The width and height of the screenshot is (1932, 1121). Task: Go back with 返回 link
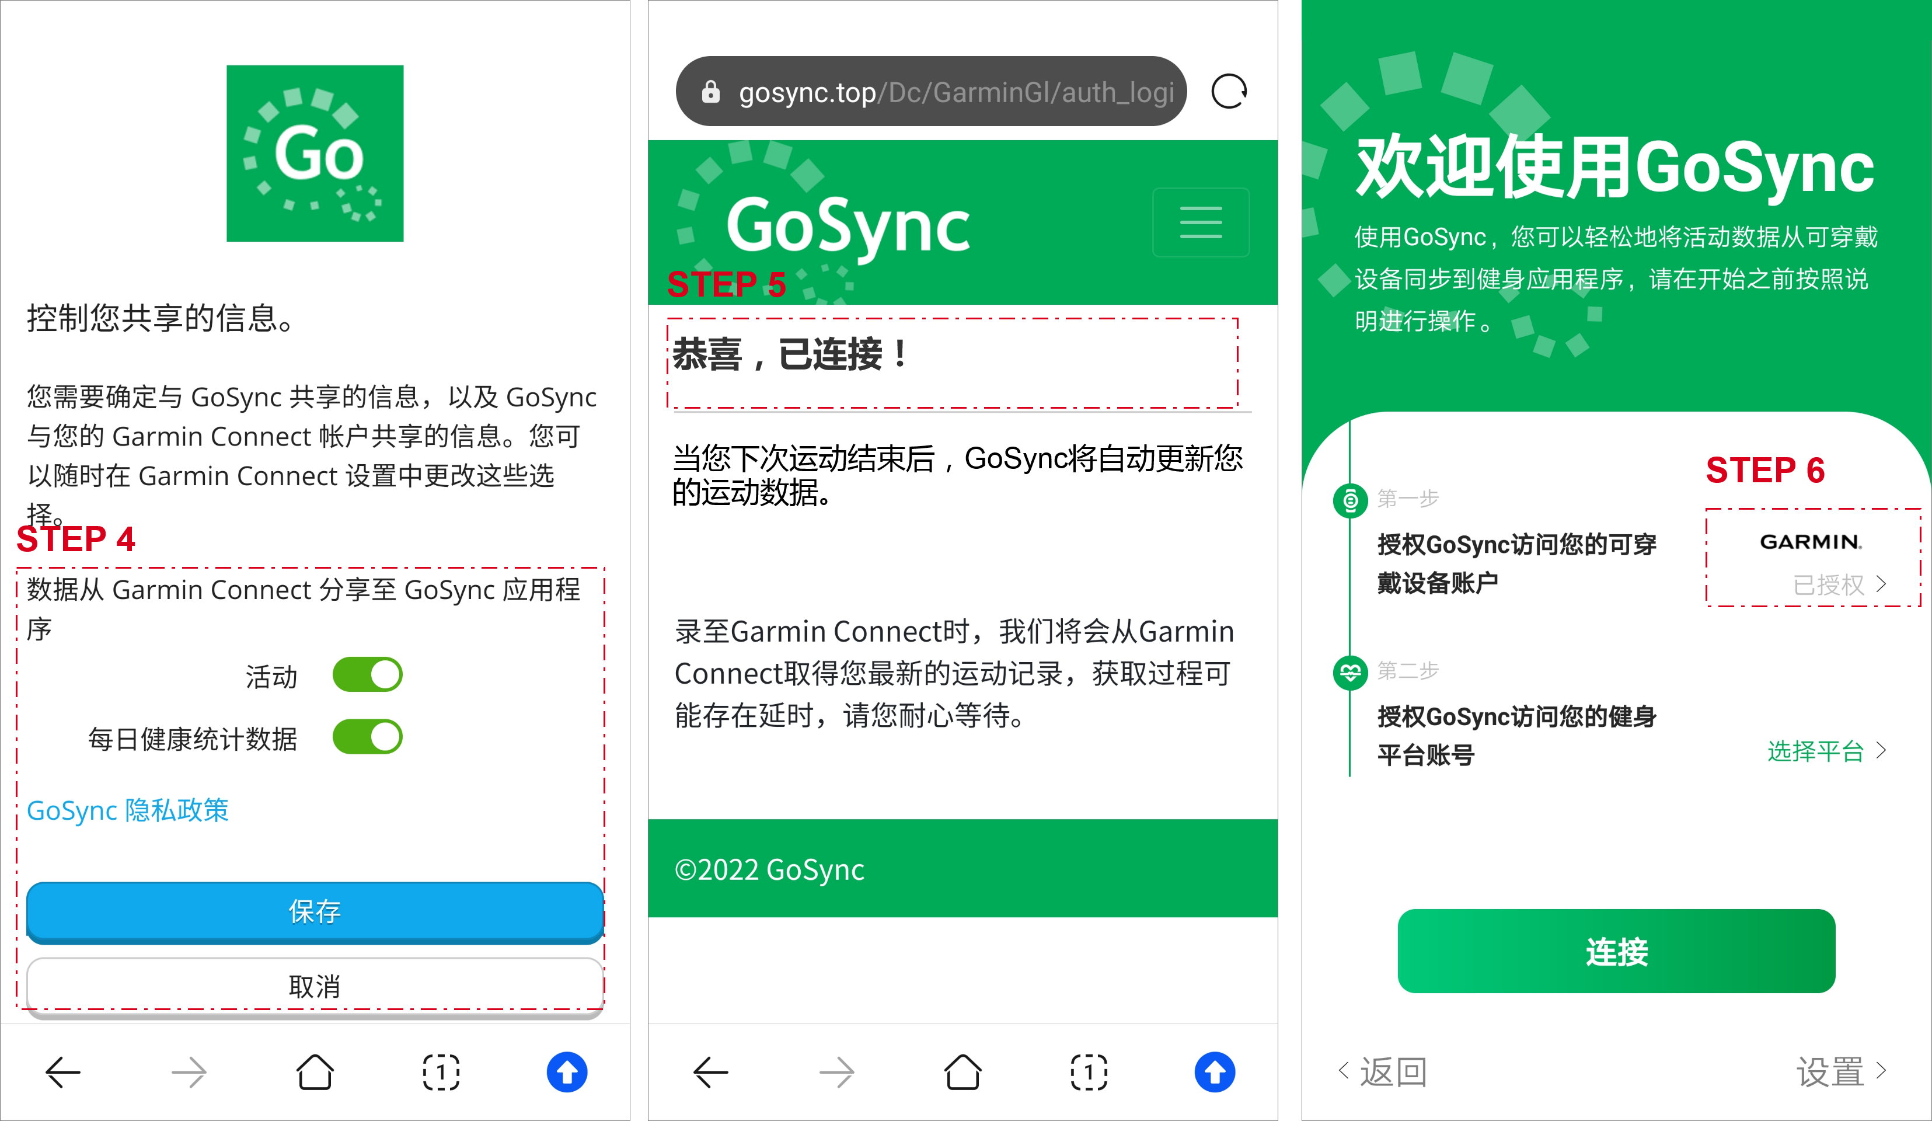(1382, 1071)
